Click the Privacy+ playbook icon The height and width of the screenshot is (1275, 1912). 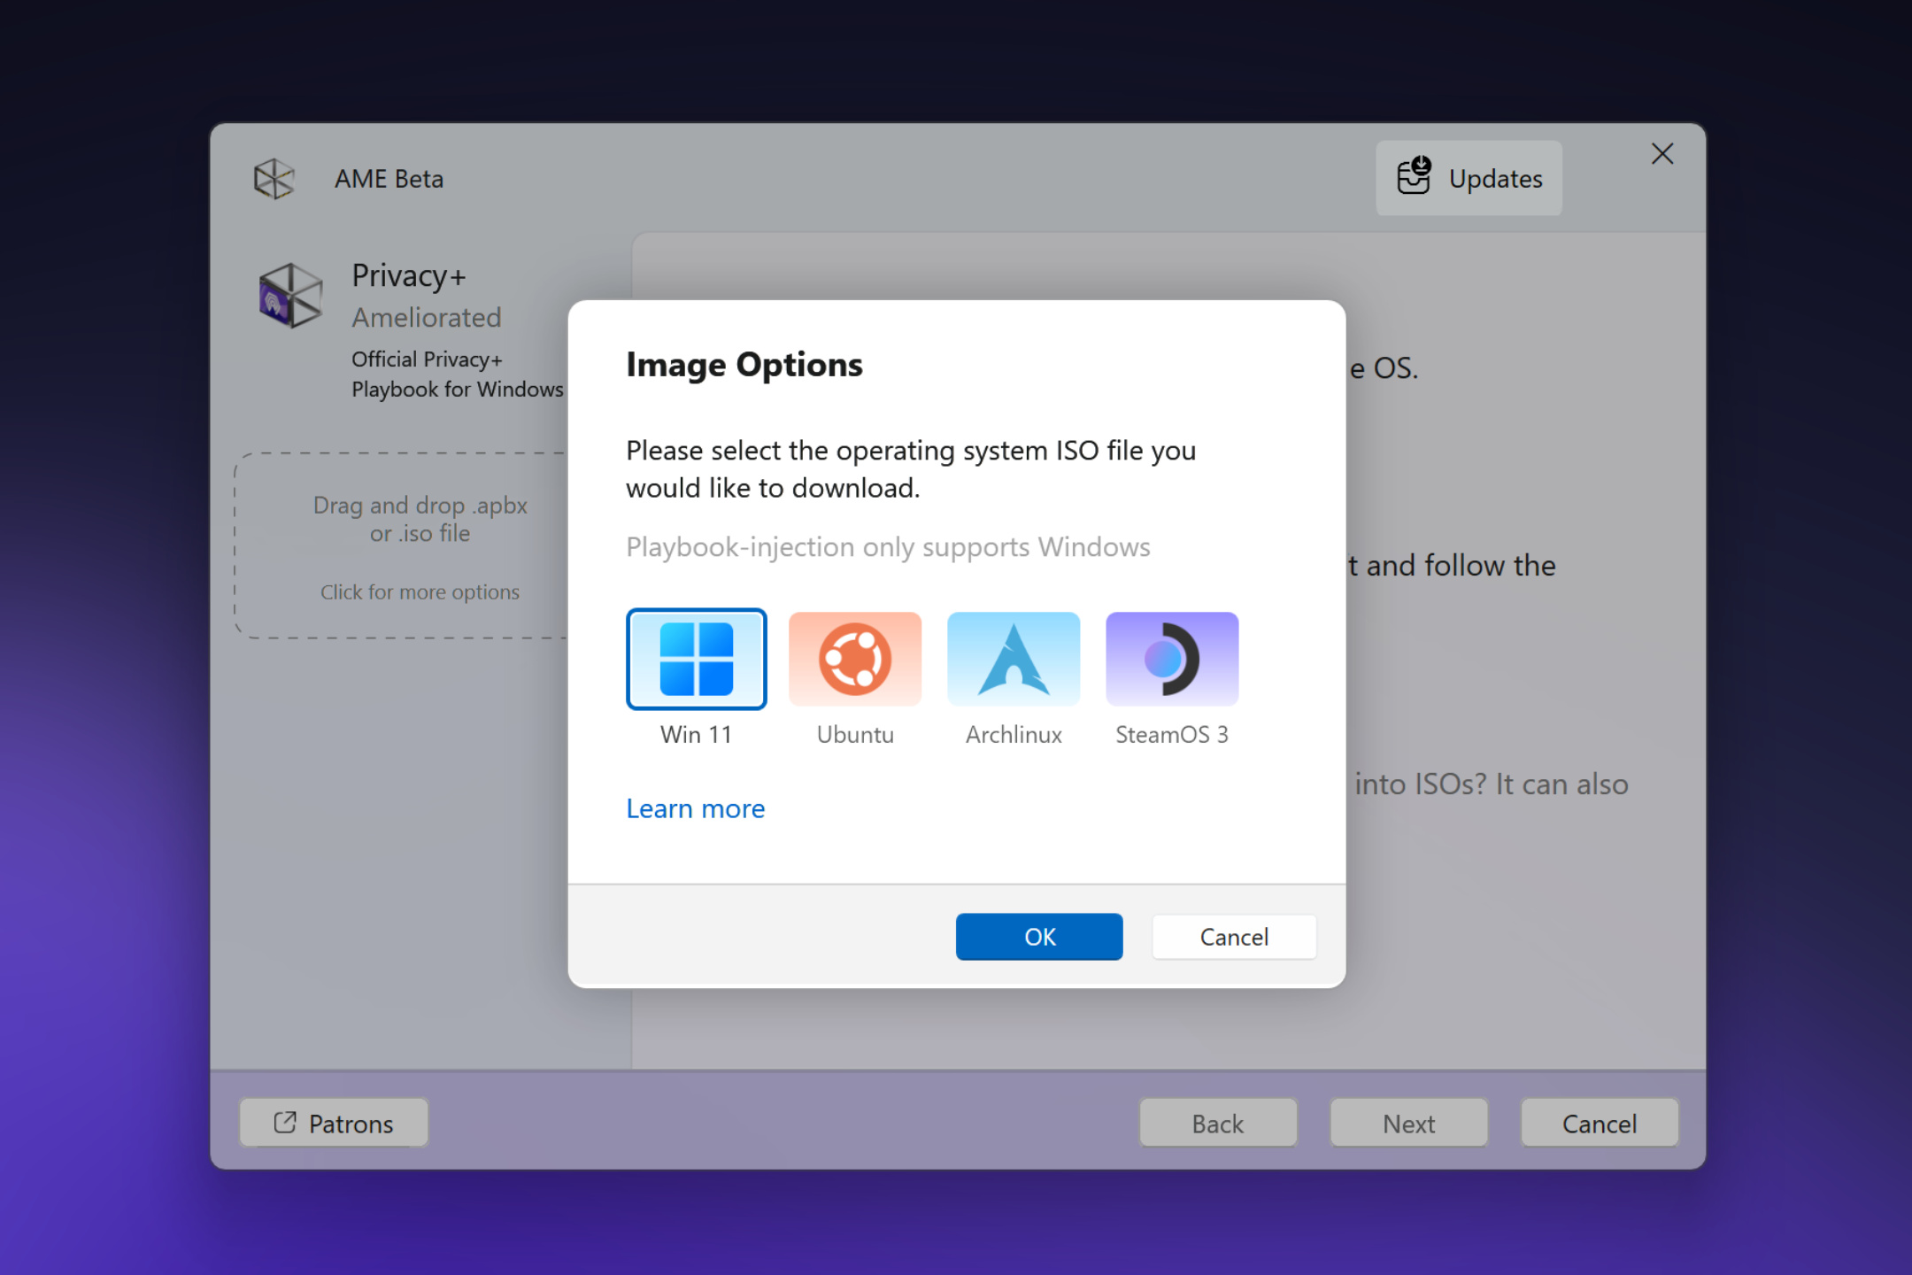pos(290,296)
